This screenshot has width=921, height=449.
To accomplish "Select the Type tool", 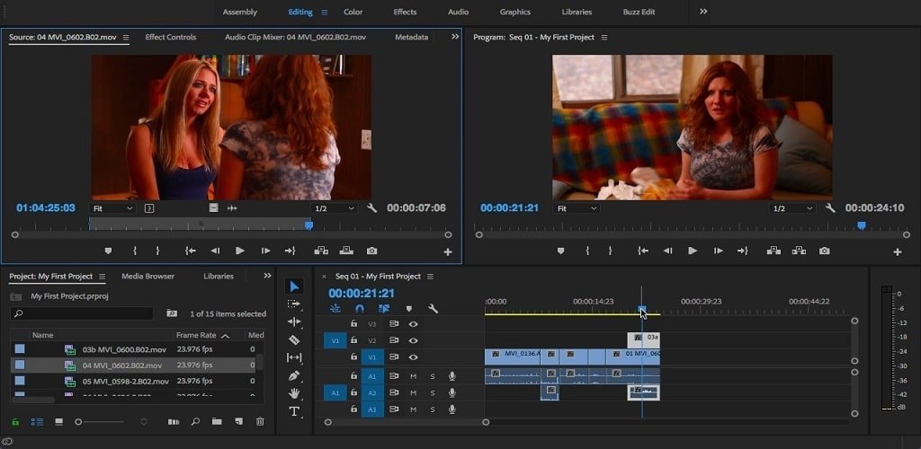I will 294,411.
